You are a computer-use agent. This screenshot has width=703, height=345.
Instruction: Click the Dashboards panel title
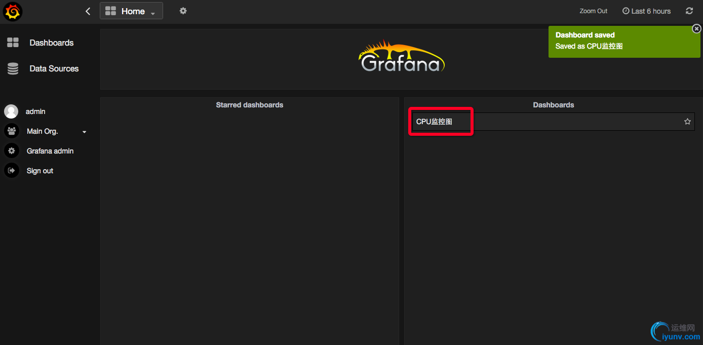pyautogui.click(x=554, y=105)
